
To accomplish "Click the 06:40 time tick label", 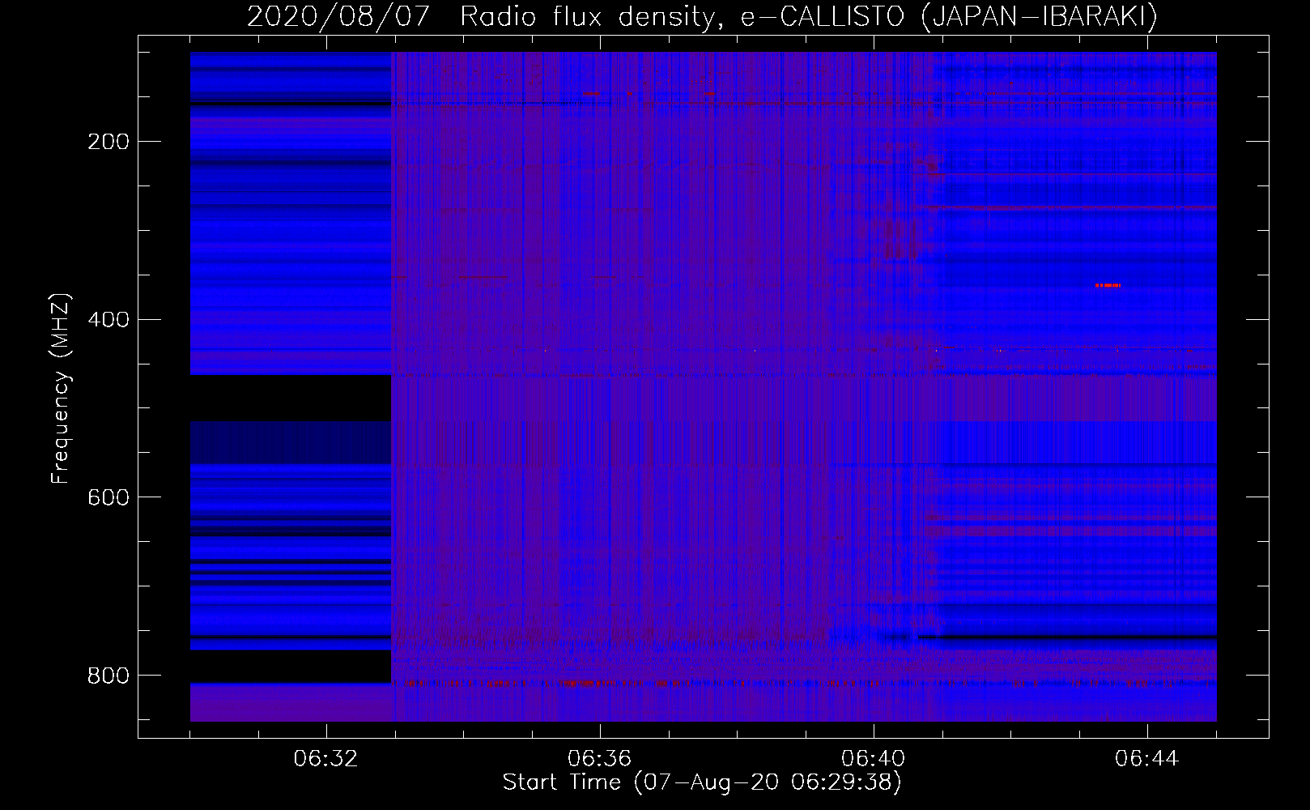I will (874, 759).
